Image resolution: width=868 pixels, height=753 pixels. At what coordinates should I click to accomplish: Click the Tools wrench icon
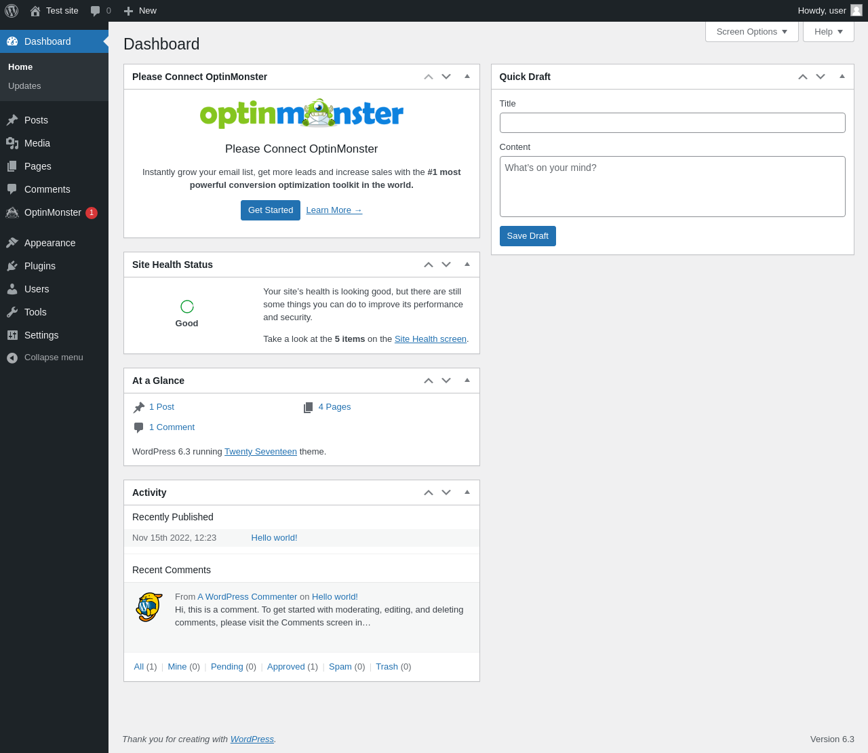[x=12, y=312]
